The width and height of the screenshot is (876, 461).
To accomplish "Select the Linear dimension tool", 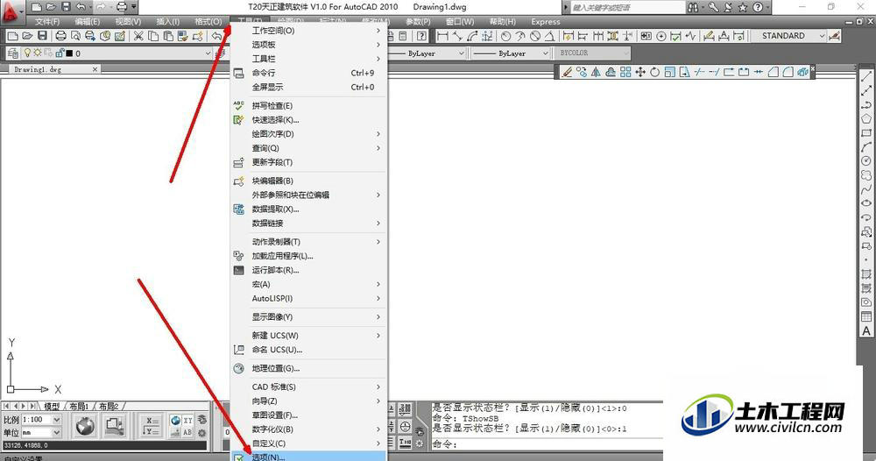I will [x=442, y=36].
